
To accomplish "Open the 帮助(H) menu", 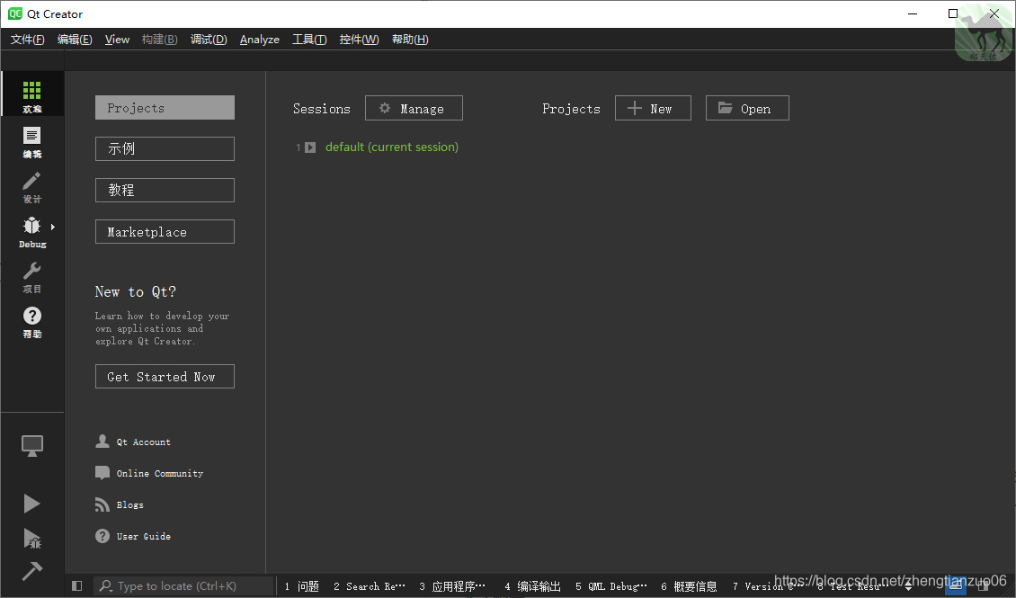I will [x=410, y=40].
